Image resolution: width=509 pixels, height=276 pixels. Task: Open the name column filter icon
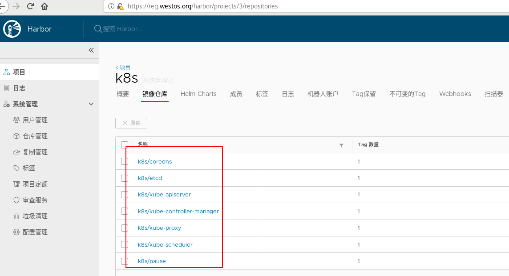(341, 145)
